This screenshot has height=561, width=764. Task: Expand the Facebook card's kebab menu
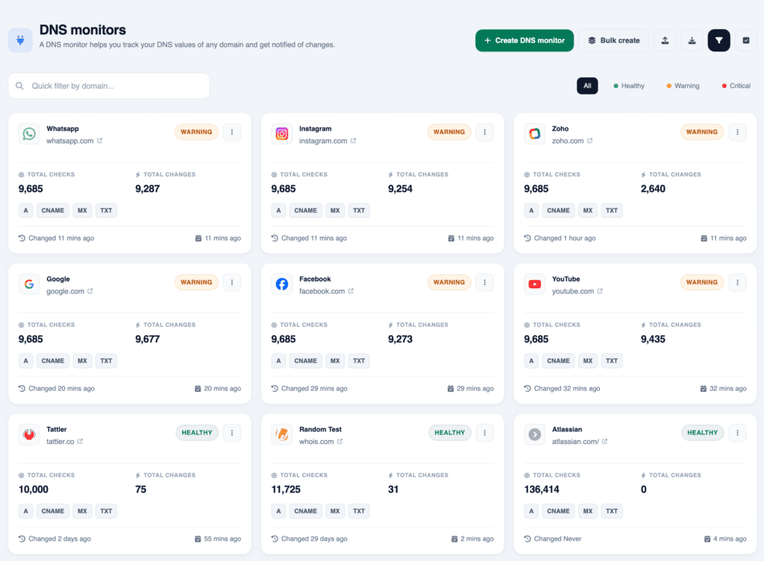[485, 282]
